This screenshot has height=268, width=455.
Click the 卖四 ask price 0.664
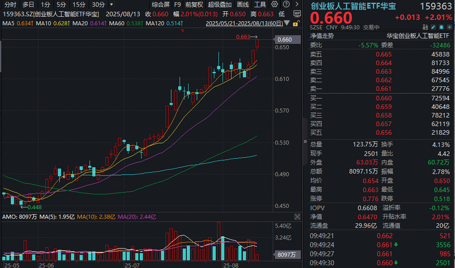[x=384, y=63]
